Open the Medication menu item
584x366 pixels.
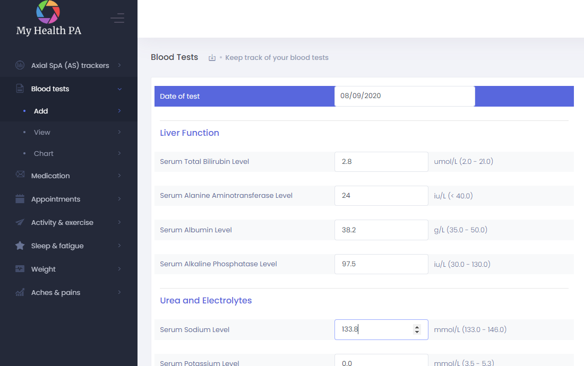(68, 176)
